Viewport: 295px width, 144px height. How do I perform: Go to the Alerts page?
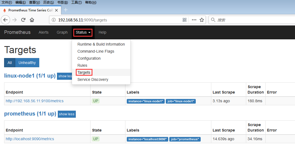(43, 32)
